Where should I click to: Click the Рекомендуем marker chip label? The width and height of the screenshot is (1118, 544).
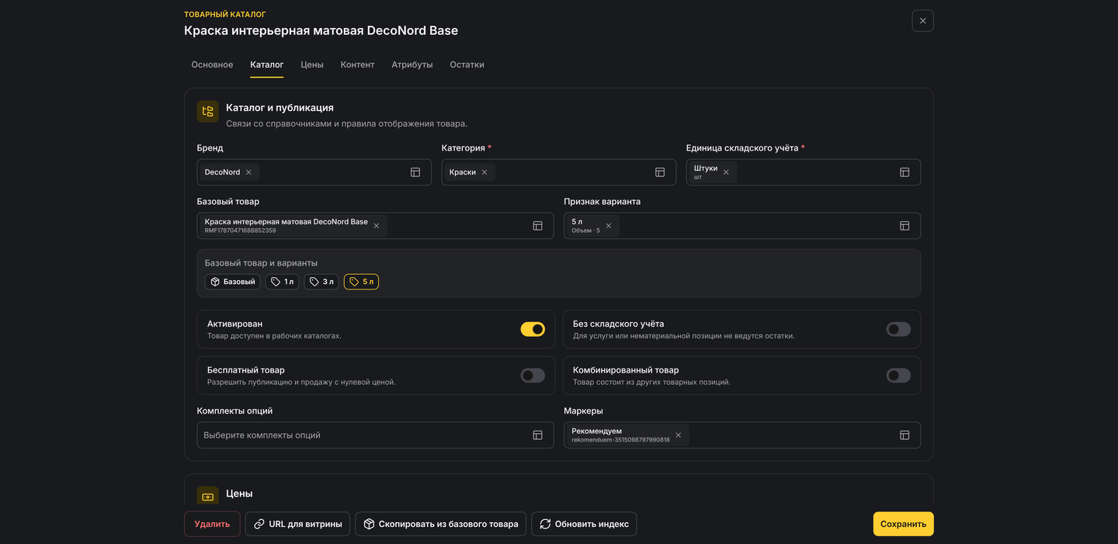tap(596, 431)
